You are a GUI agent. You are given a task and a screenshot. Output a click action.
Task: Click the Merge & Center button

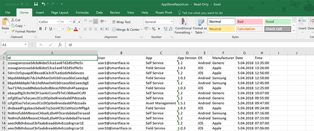125,30
